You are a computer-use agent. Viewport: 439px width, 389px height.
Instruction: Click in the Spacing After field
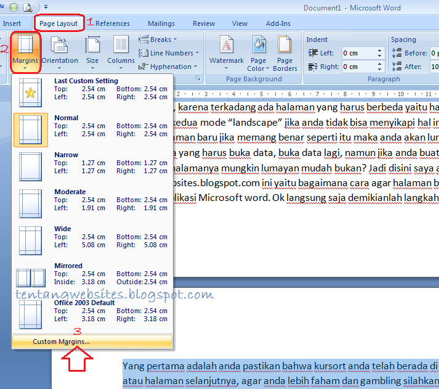(x=434, y=67)
